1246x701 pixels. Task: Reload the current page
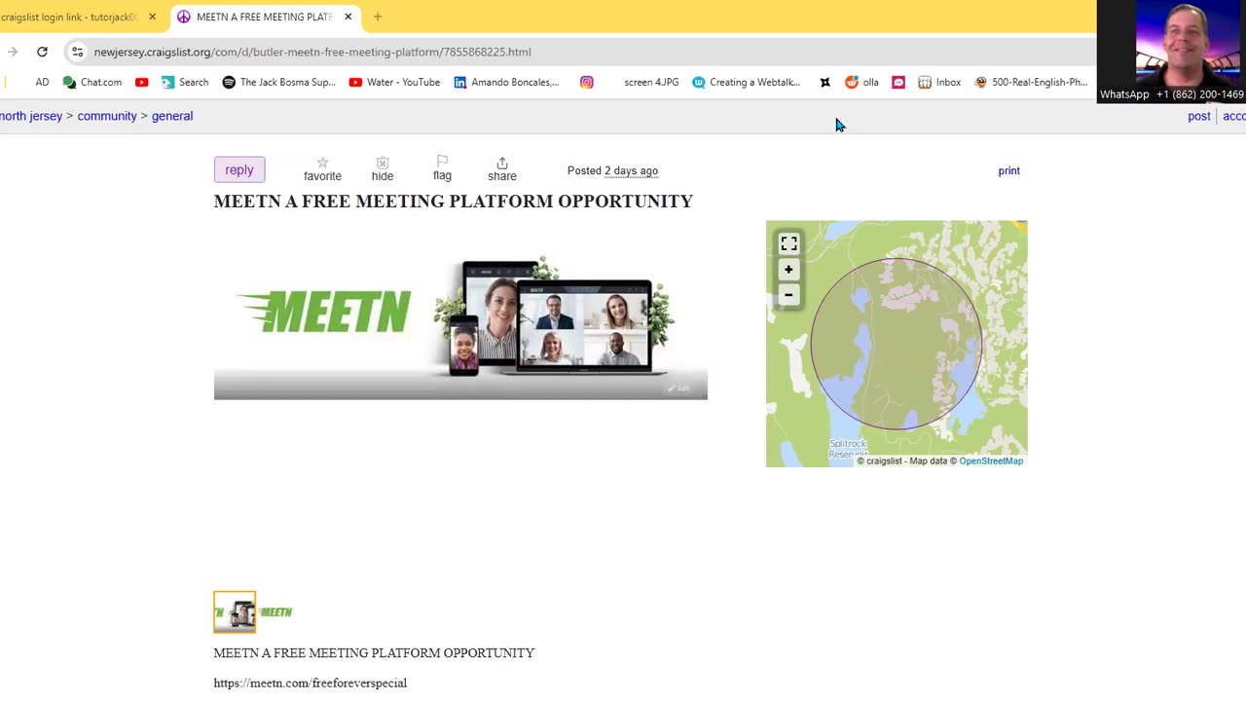[42, 52]
